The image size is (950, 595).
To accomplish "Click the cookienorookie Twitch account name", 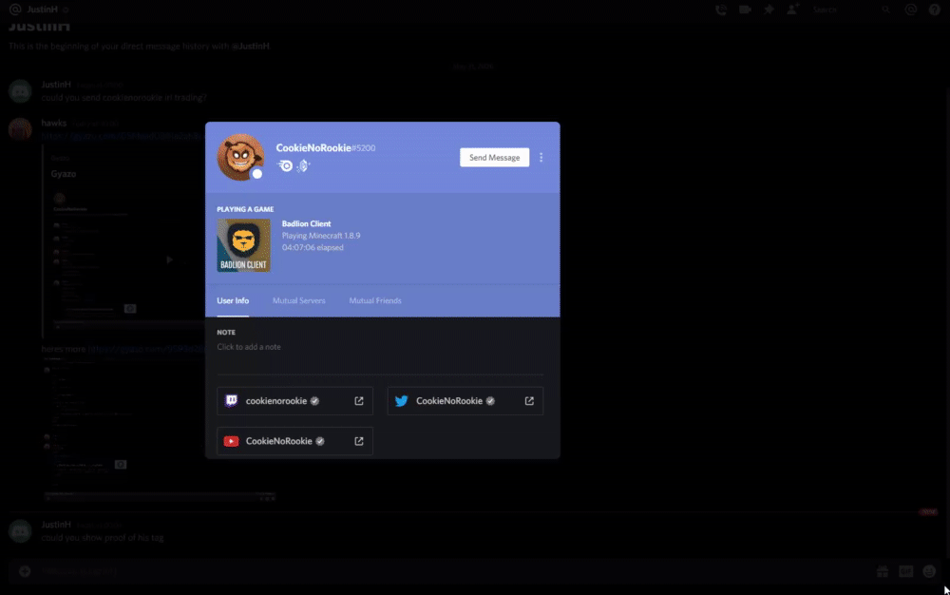I will [276, 400].
